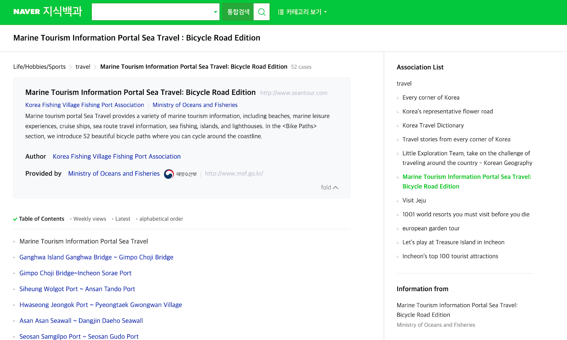Sort entries by Weekly views
This screenshot has width=567, height=340.
coord(90,219)
